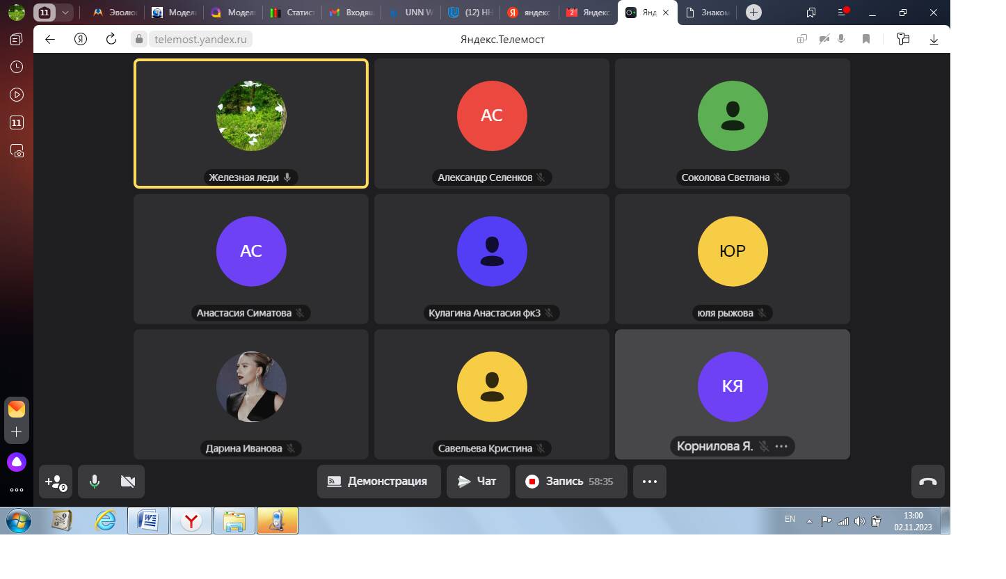The height and width of the screenshot is (579, 1006).
Task: Open more options in meeting toolbar
Action: (x=650, y=482)
